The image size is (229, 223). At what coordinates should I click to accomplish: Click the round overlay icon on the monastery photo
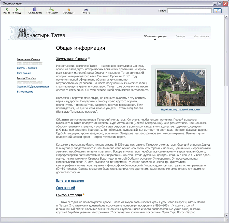(x=201, y=73)
